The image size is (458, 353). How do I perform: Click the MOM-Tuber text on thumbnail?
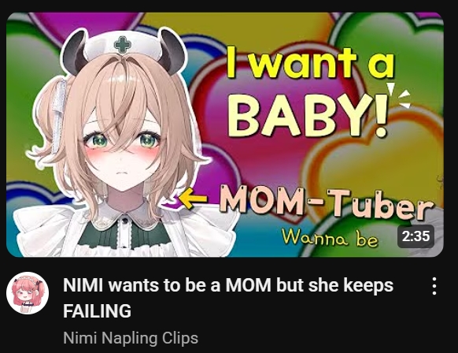pos(327,203)
